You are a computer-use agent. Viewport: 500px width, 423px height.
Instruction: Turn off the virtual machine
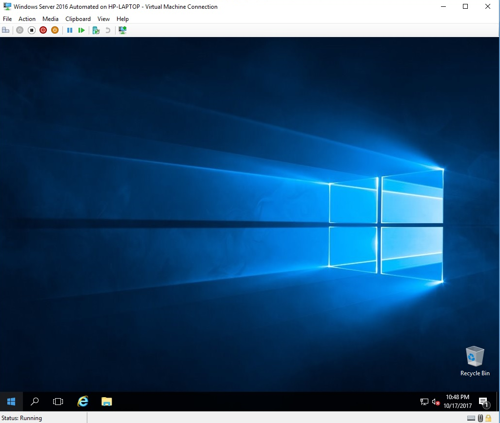point(32,30)
